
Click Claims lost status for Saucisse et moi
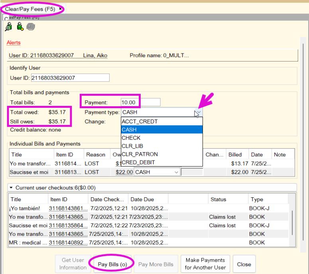coord(222,225)
